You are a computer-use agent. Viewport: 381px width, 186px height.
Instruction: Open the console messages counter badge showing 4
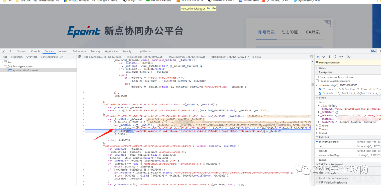coord(374,51)
